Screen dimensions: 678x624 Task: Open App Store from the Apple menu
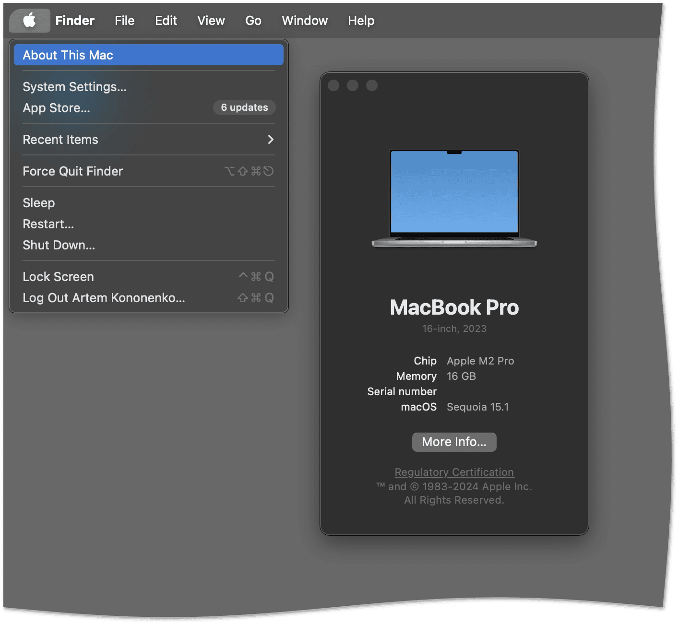(x=56, y=108)
